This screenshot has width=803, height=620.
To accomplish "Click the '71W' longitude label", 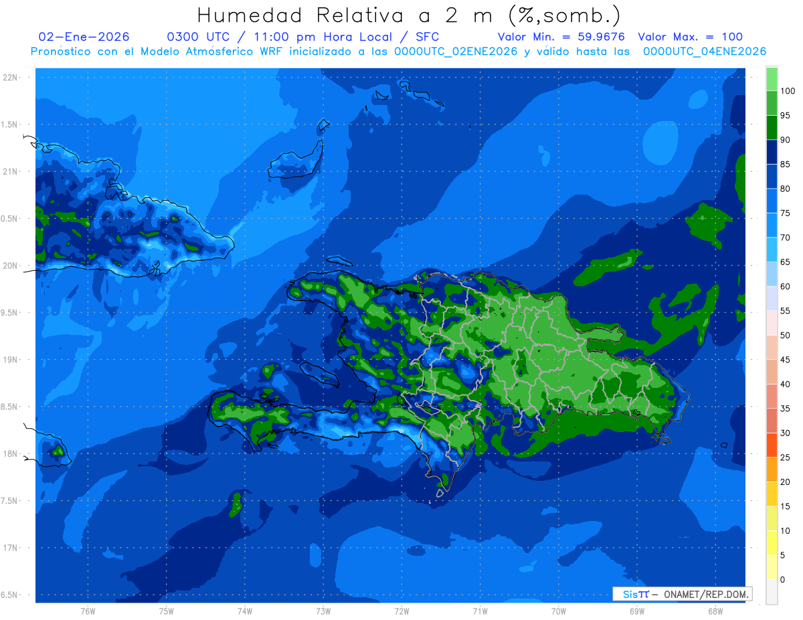I will click(x=480, y=611).
